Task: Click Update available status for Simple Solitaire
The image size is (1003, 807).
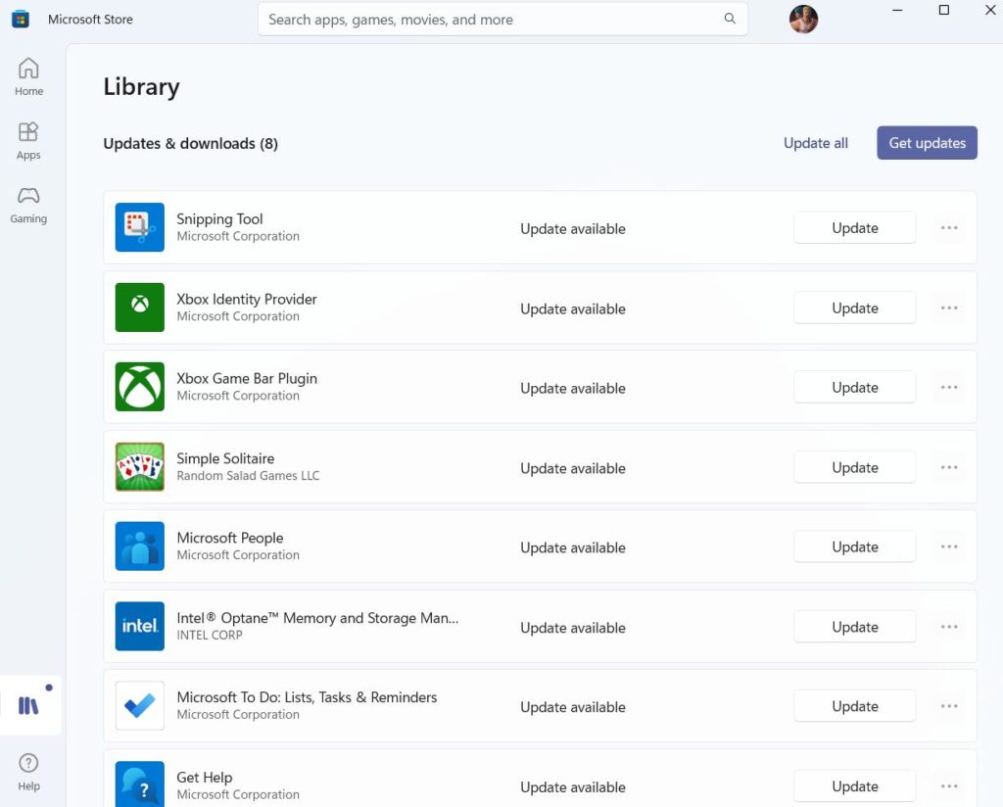Action: (572, 468)
